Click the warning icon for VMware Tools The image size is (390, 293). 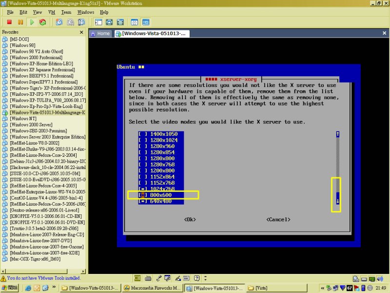pyautogui.click(x=3, y=278)
